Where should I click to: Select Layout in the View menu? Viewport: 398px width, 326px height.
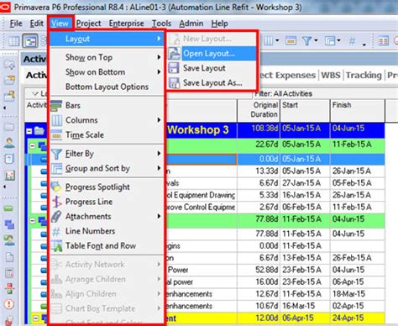click(107, 39)
